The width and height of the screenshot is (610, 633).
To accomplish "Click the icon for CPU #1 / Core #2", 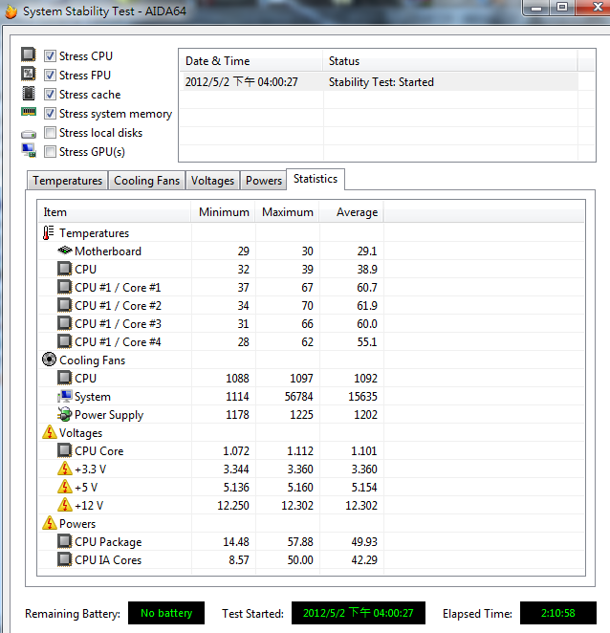I will (65, 305).
